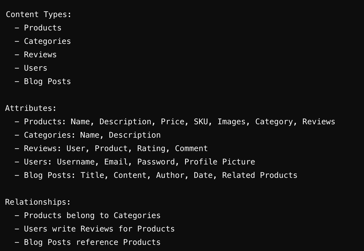Click the word "SKU" in Products attributes
Viewport: 364px width, 251px height.
(201, 121)
